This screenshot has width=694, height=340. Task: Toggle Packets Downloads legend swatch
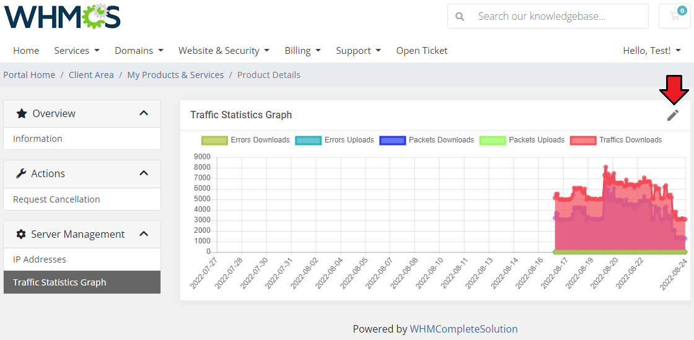click(393, 140)
